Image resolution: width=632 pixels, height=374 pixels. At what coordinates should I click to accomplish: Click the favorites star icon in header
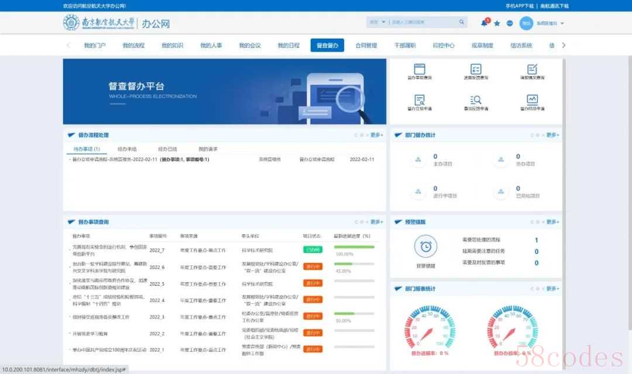click(497, 23)
